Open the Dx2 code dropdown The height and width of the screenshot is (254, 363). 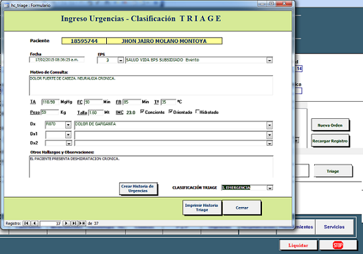point(68,144)
